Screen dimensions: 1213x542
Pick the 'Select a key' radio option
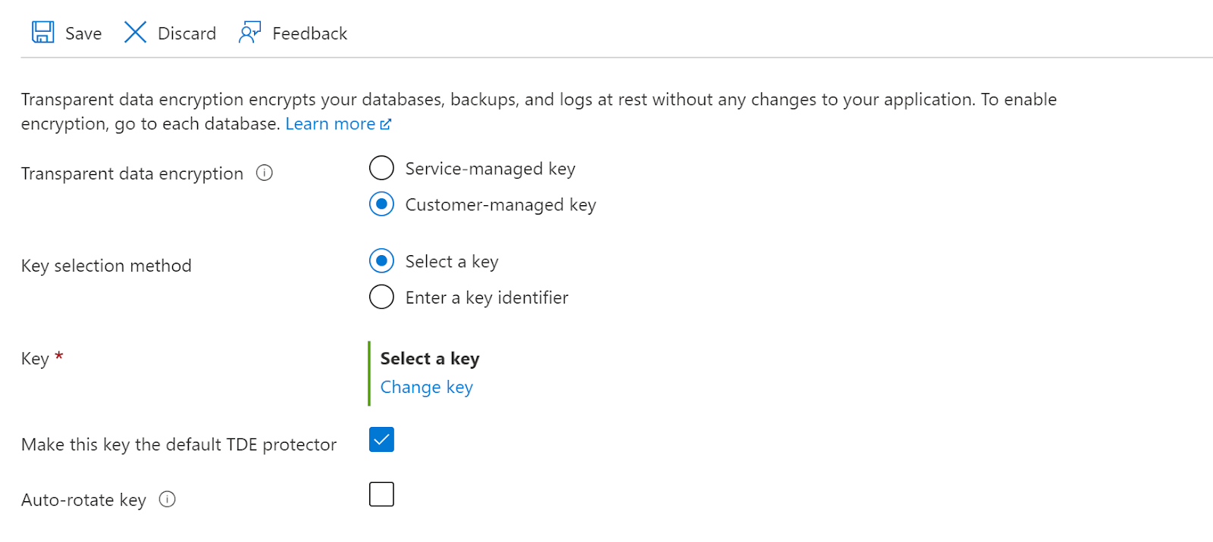tap(381, 261)
